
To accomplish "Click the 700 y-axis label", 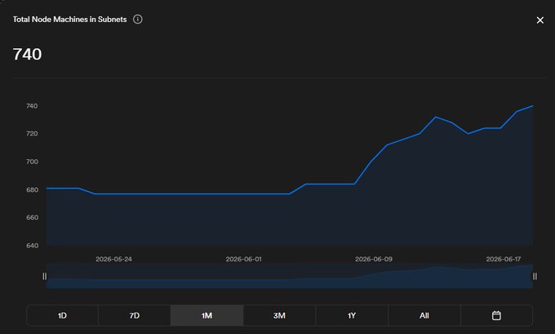I will pyautogui.click(x=32, y=162).
